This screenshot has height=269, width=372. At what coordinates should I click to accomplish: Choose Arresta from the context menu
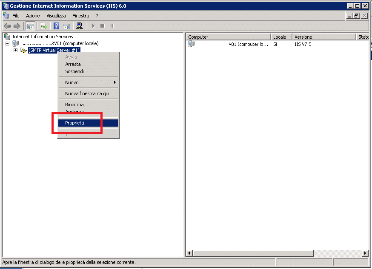(88, 64)
